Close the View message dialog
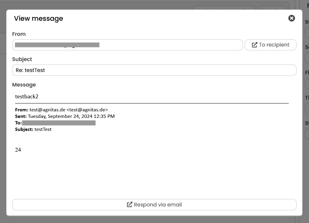 pos(292,18)
